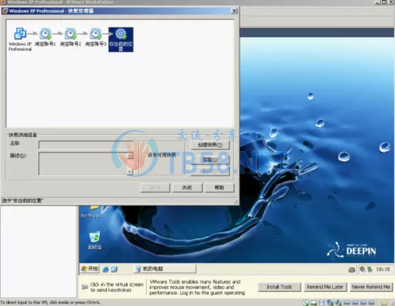Image resolution: width=395 pixels, height=306 pixels.
Task: Open the guest 开始 Start menu
Action: pyautogui.click(x=90, y=269)
